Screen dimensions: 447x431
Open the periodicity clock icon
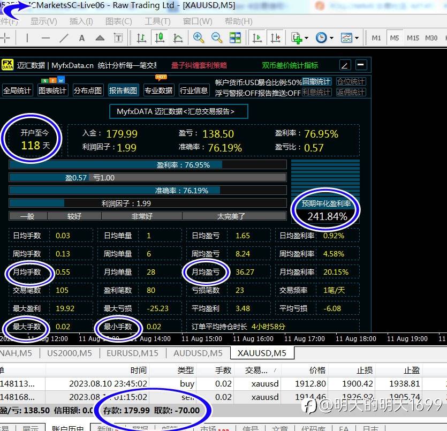pos(321,37)
